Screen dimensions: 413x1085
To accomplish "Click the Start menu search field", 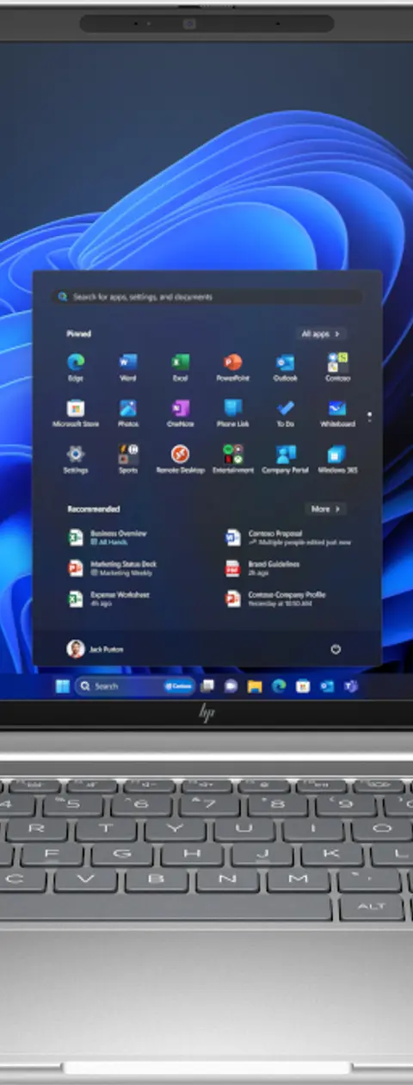I will pyautogui.click(x=206, y=296).
